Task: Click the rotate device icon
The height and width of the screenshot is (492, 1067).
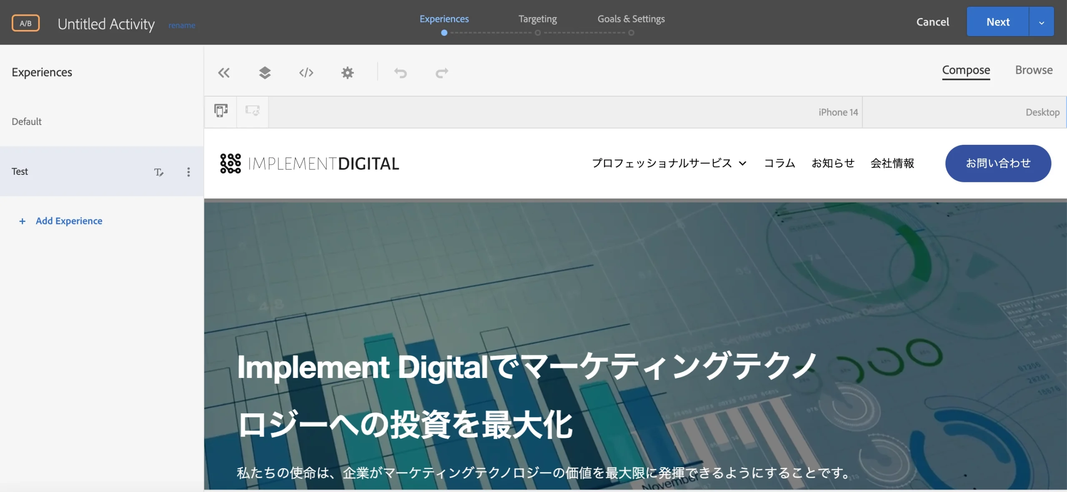Action: pyautogui.click(x=252, y=111)
